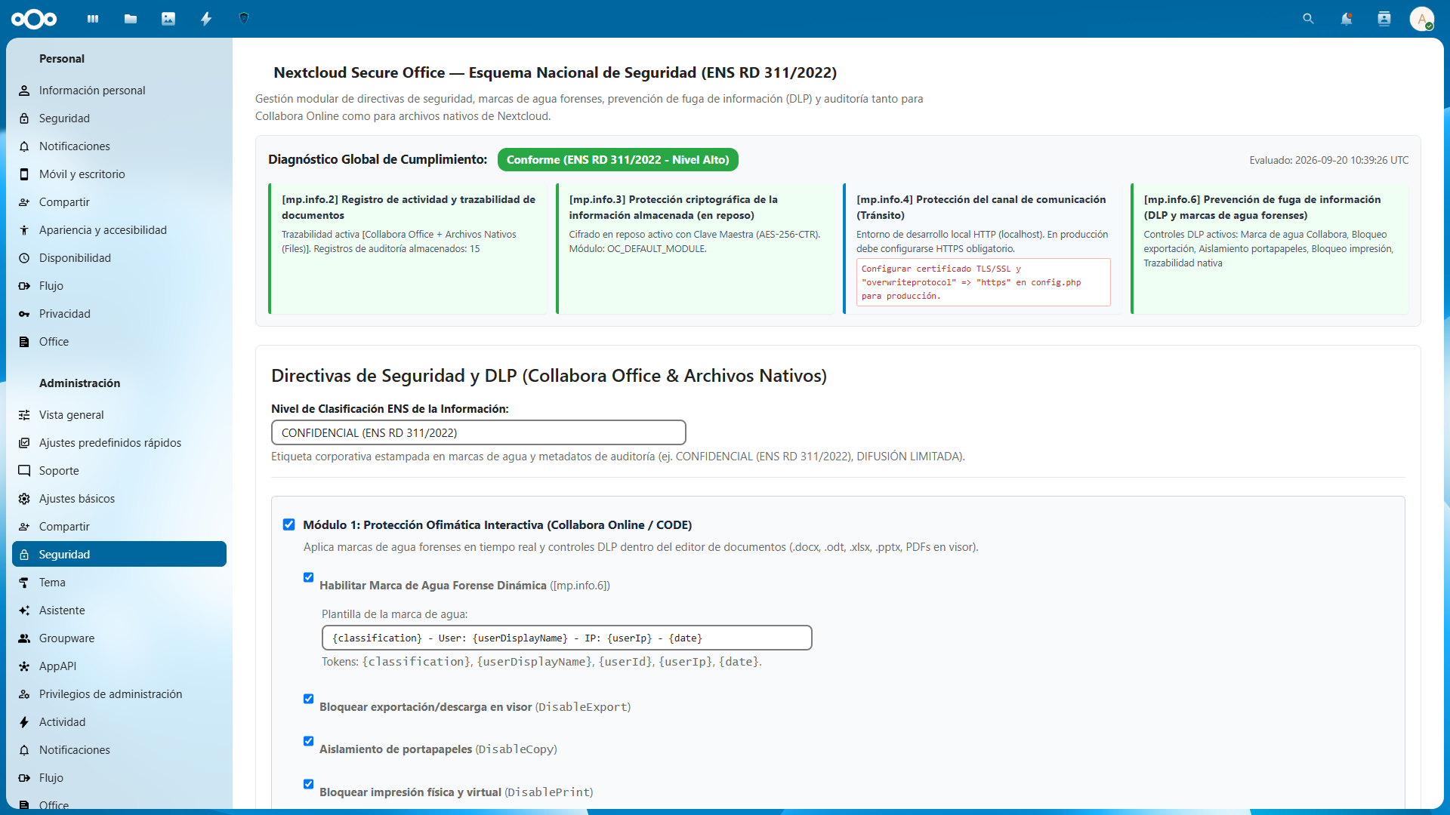
Task: Click the Nextcloud Secure Office page title
Action: 555,72
